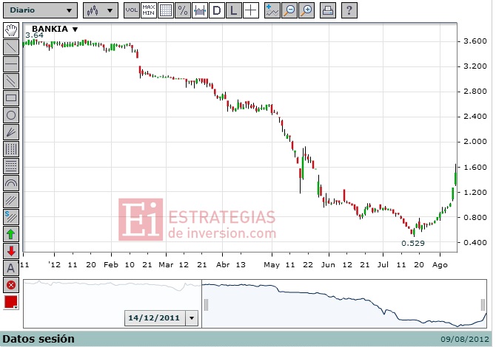The image size is (496, 347).
Task: Toggle the MAX MIN markers button
Action: (x=148, y=10)
